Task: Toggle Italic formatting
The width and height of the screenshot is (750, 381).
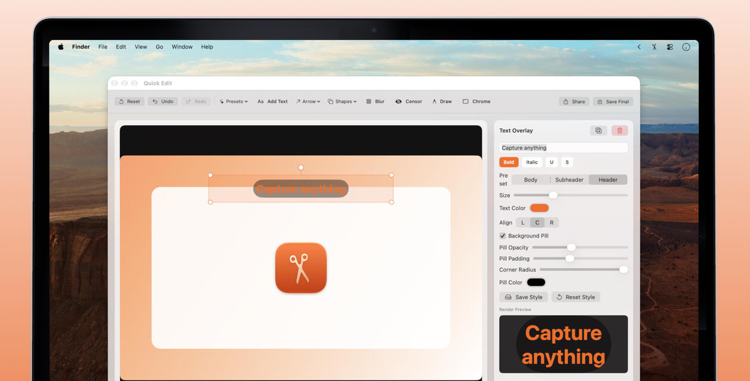Action: tap(532, 162)
